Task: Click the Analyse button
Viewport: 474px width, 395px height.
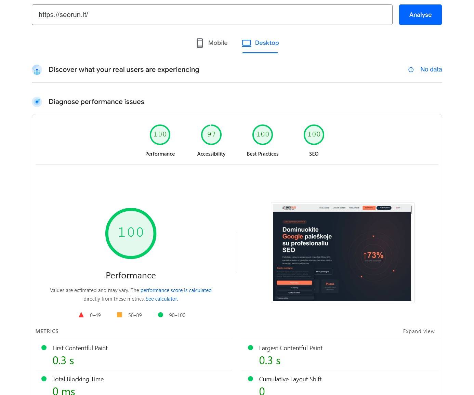Action: tap(420, 14)
